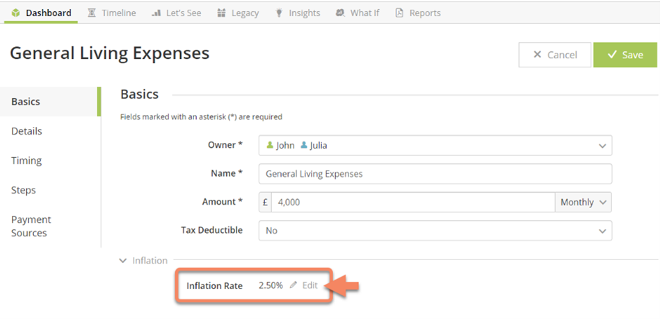Click the Insights lightbulb icon
Viewport: 660px width, 319px height.
(279, 12)
